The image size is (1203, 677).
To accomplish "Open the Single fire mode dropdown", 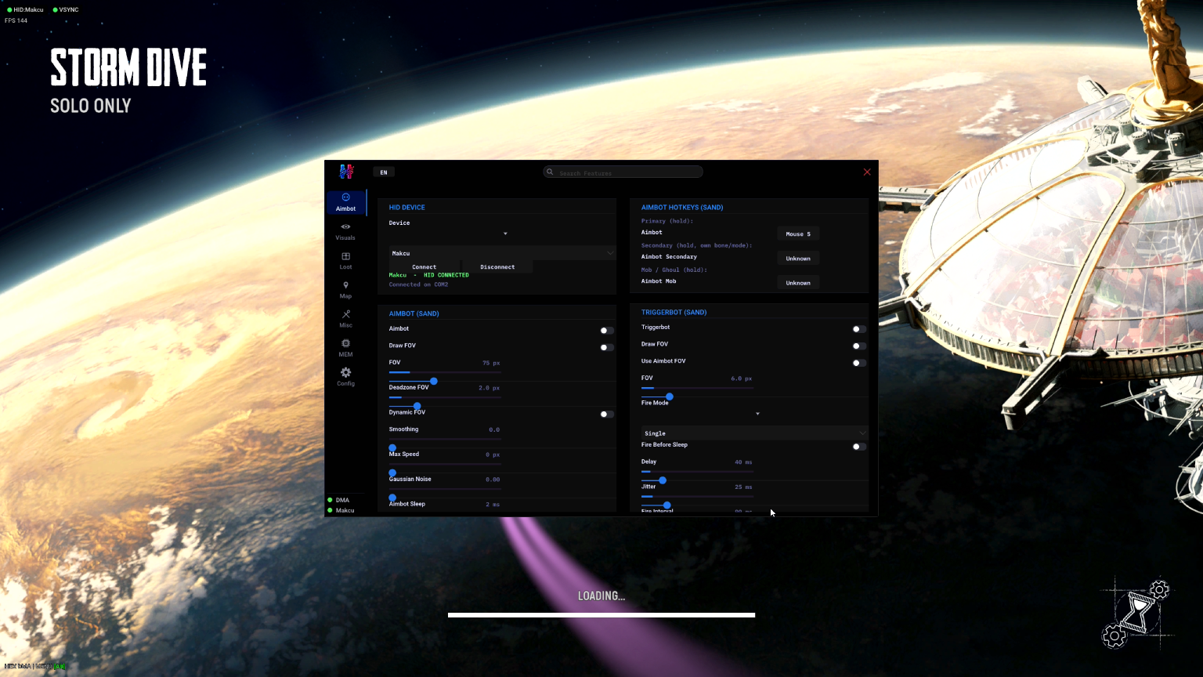I will click(x=754, y=433).
